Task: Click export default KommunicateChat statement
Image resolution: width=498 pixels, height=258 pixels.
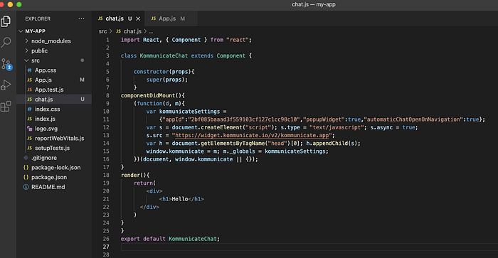Action: [x=170, y=239]
